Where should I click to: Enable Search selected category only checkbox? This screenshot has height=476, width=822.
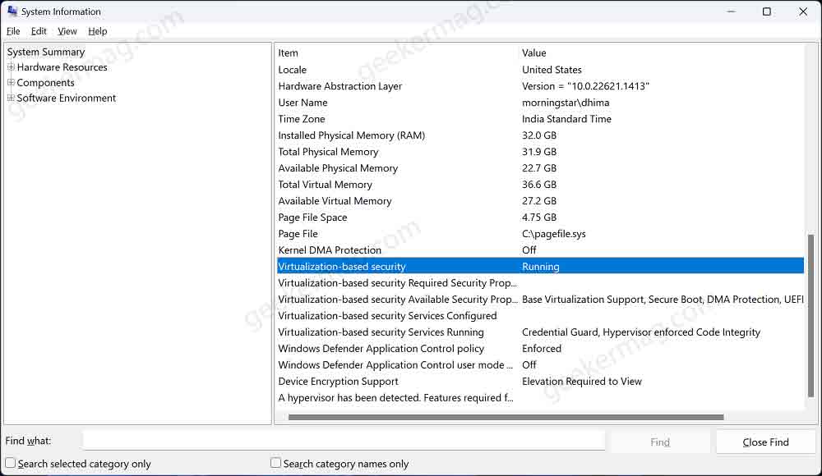pos(11,463)
